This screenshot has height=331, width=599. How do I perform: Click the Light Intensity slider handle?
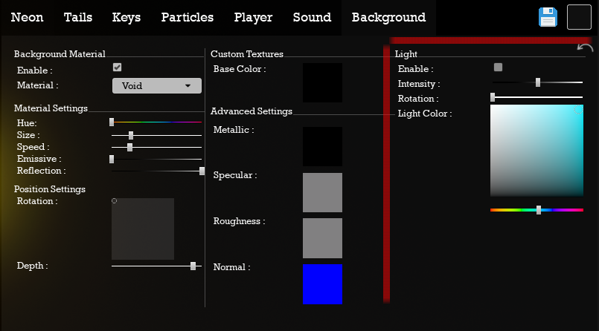(538, 82)
